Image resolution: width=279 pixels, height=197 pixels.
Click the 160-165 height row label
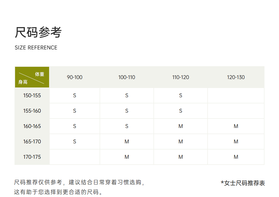pos(32,126)
